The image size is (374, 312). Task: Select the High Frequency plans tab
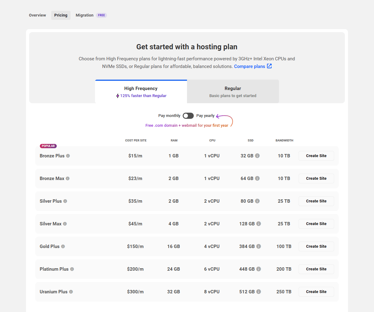click(x=141, y=92)
